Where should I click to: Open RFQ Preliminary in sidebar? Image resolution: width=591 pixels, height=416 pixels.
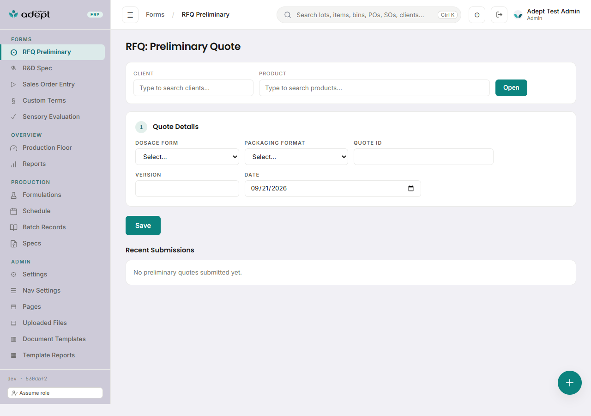click(53, 52)
